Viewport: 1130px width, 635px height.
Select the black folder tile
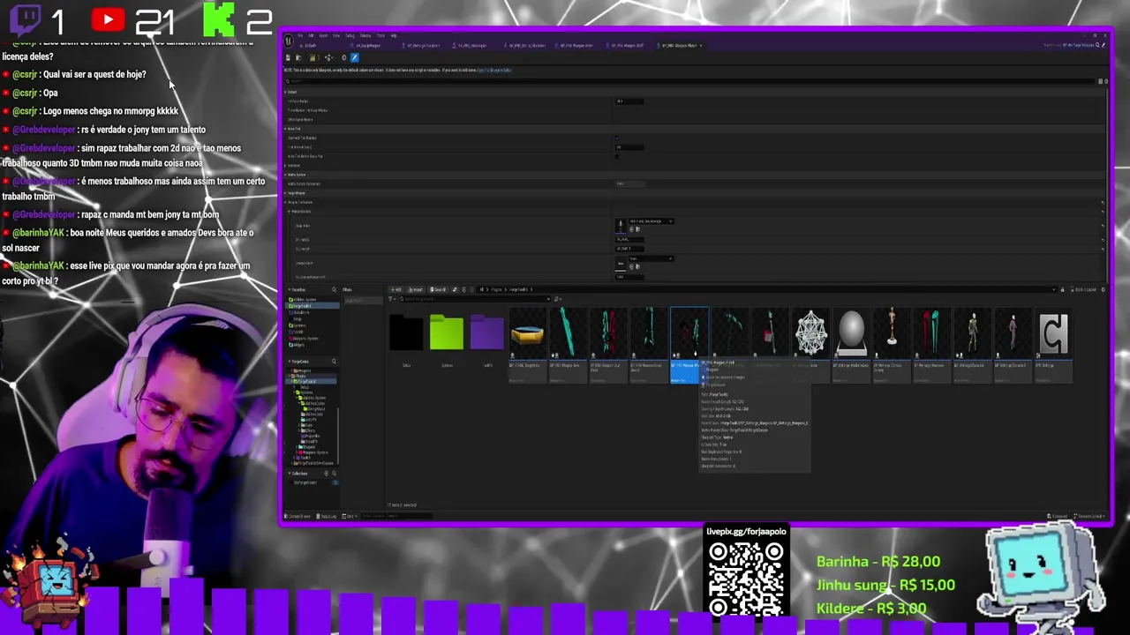(406, 333)
